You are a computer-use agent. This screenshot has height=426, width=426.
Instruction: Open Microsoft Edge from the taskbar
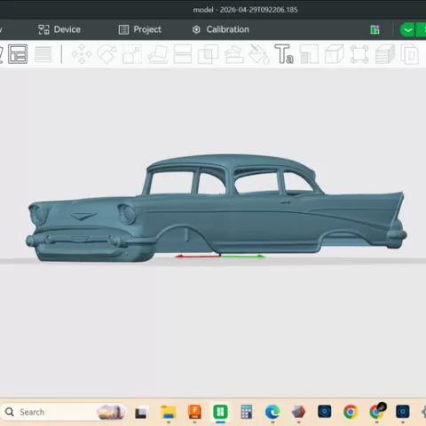[x=272, y=412]
